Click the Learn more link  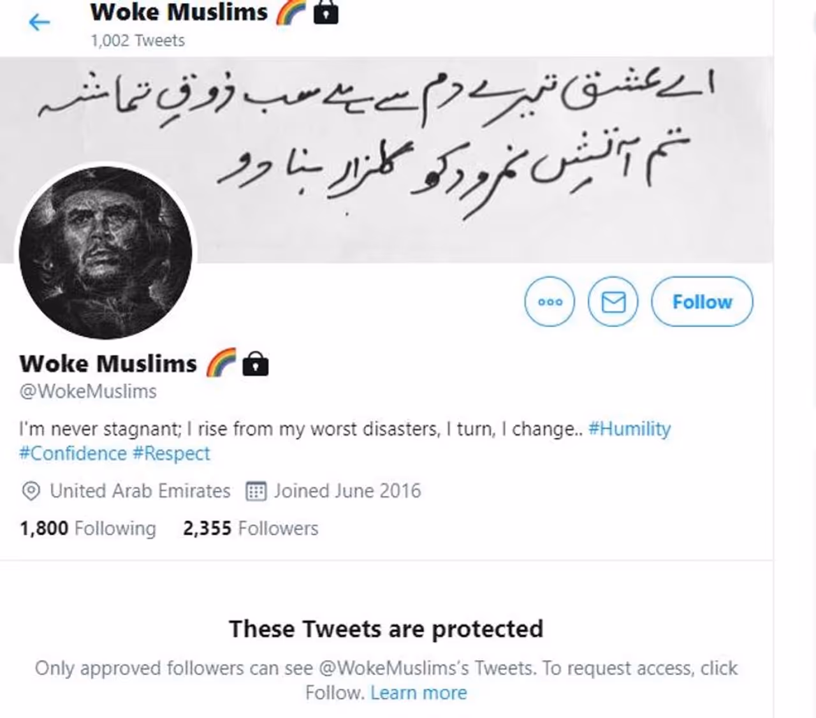click(x=419, y=692)
